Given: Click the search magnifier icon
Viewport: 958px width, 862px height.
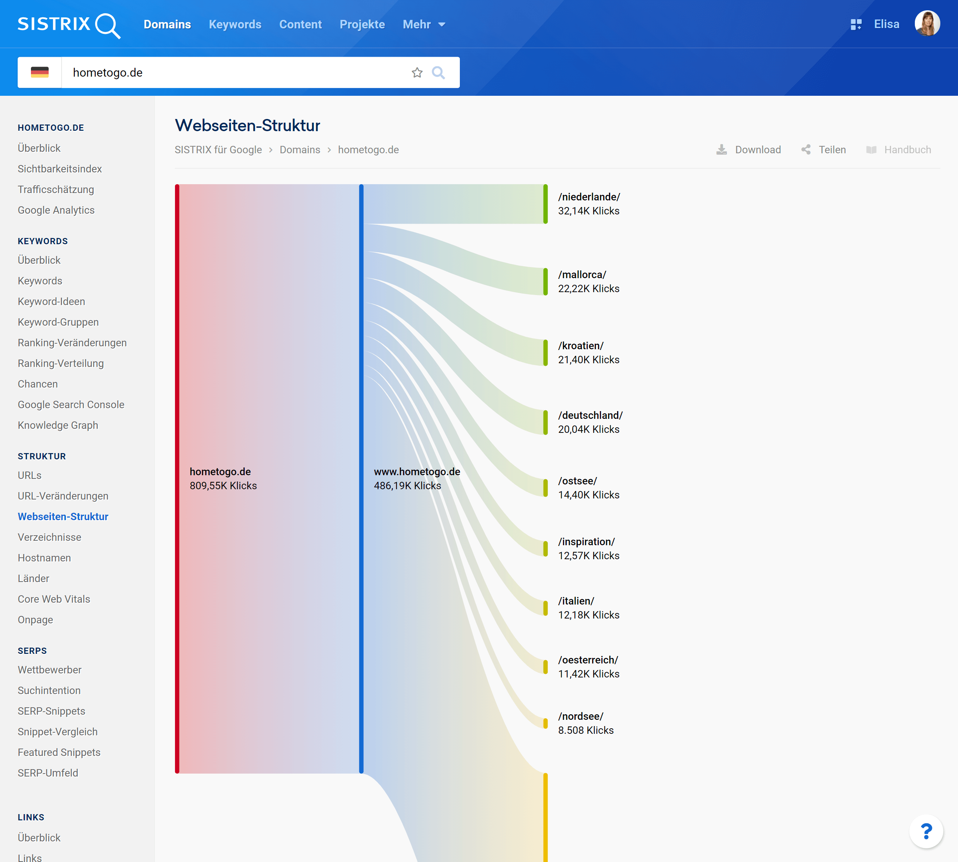Looking at the screenshot, I should [438, 73].
